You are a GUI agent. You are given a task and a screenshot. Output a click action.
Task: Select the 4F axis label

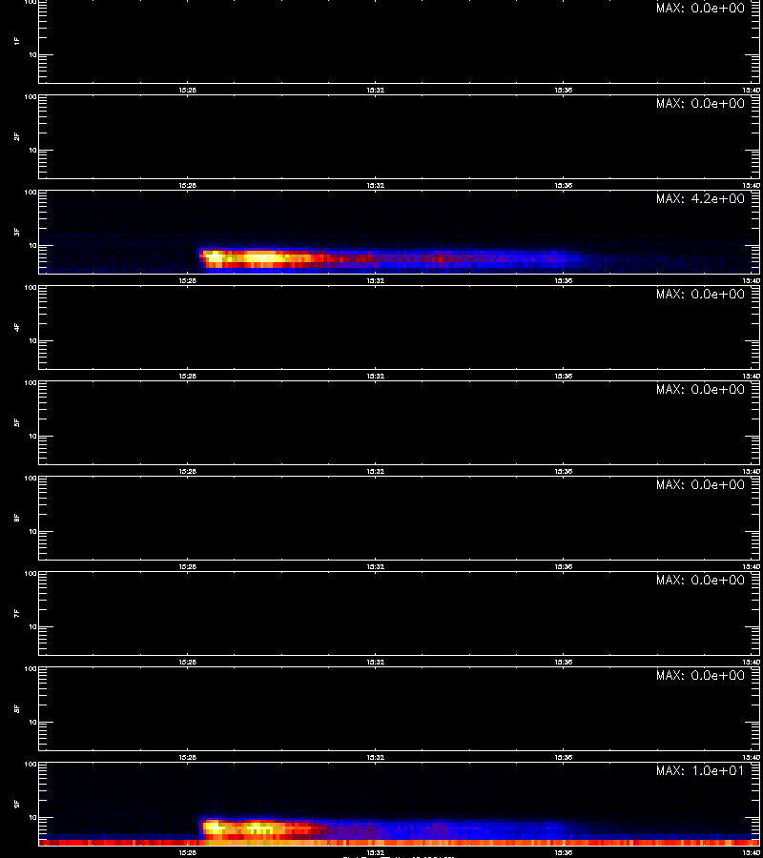click(x=17, y=327)
